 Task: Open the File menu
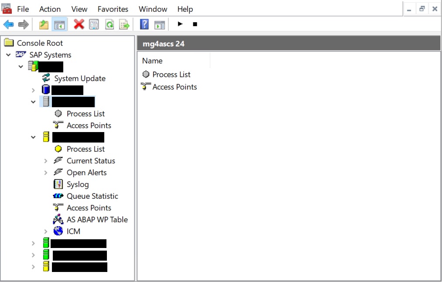click(x=23, y=9)
